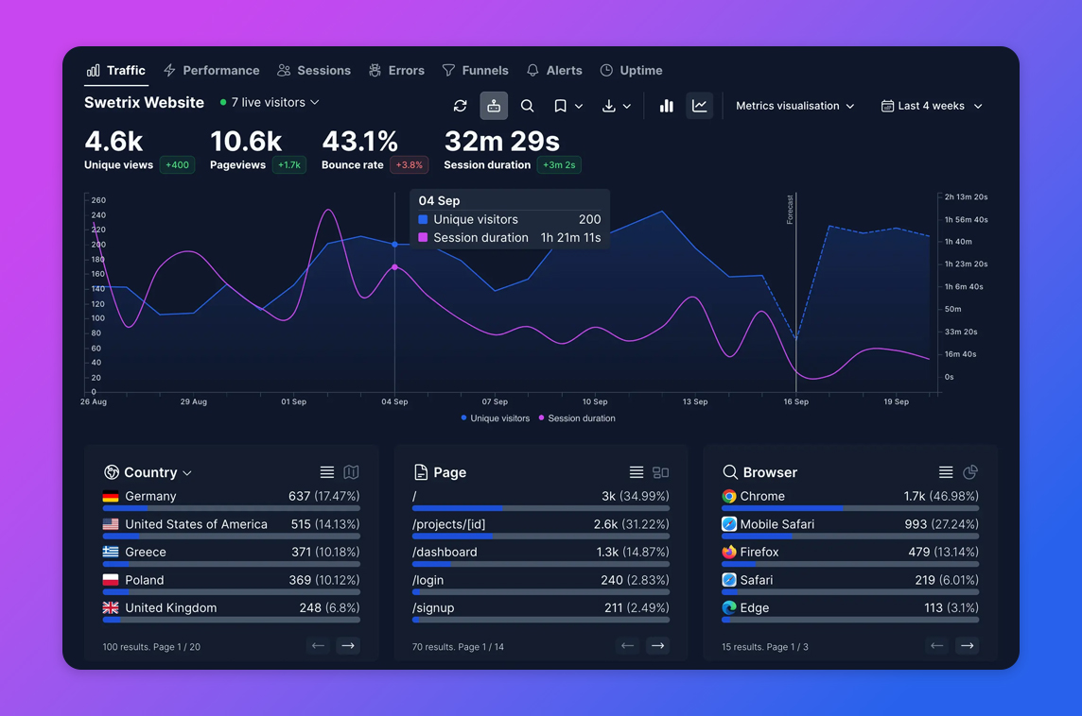The image size is (1082, 716).
Task: Expand the Country panel dropdown chevron
Action: click(187, 473)
